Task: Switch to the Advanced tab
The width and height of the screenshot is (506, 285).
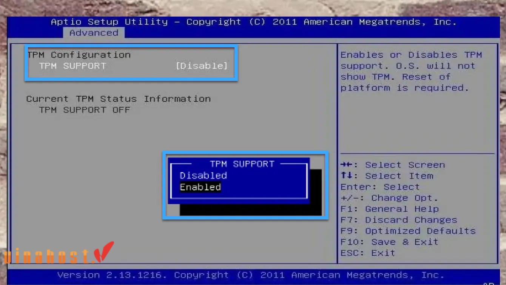Action: 93,33
